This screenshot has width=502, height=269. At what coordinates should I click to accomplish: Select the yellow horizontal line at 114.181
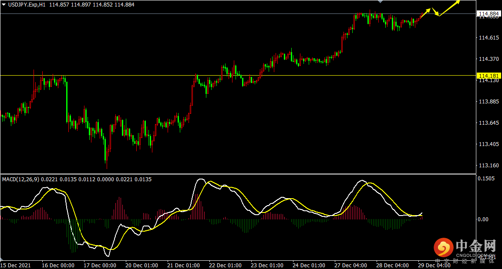click(238, 75)
